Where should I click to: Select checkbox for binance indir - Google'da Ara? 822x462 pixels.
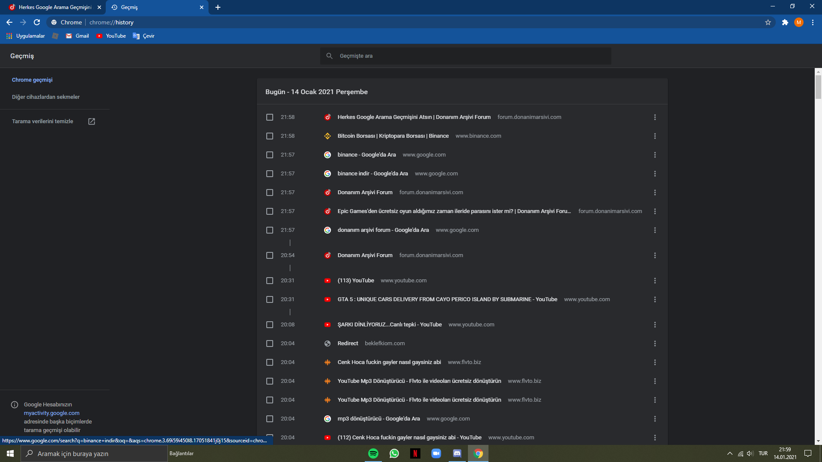[x=270, y=174]
